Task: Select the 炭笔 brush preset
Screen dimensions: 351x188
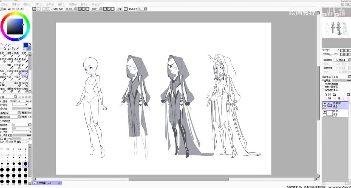Action: coord(25,55)
